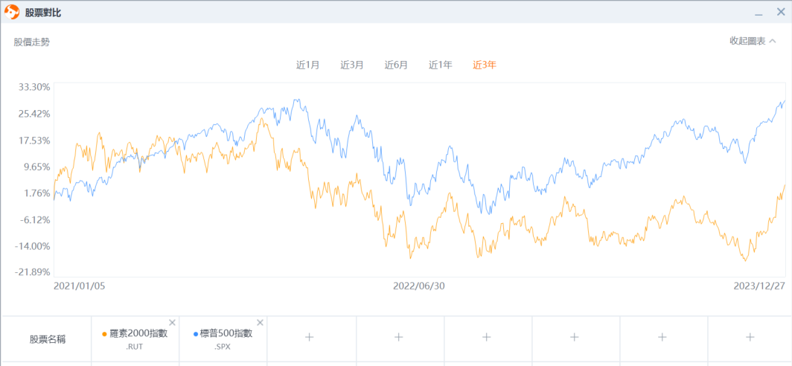792x366 pixels.
Task: Click the -14.00% axis value
Action: 33,246
